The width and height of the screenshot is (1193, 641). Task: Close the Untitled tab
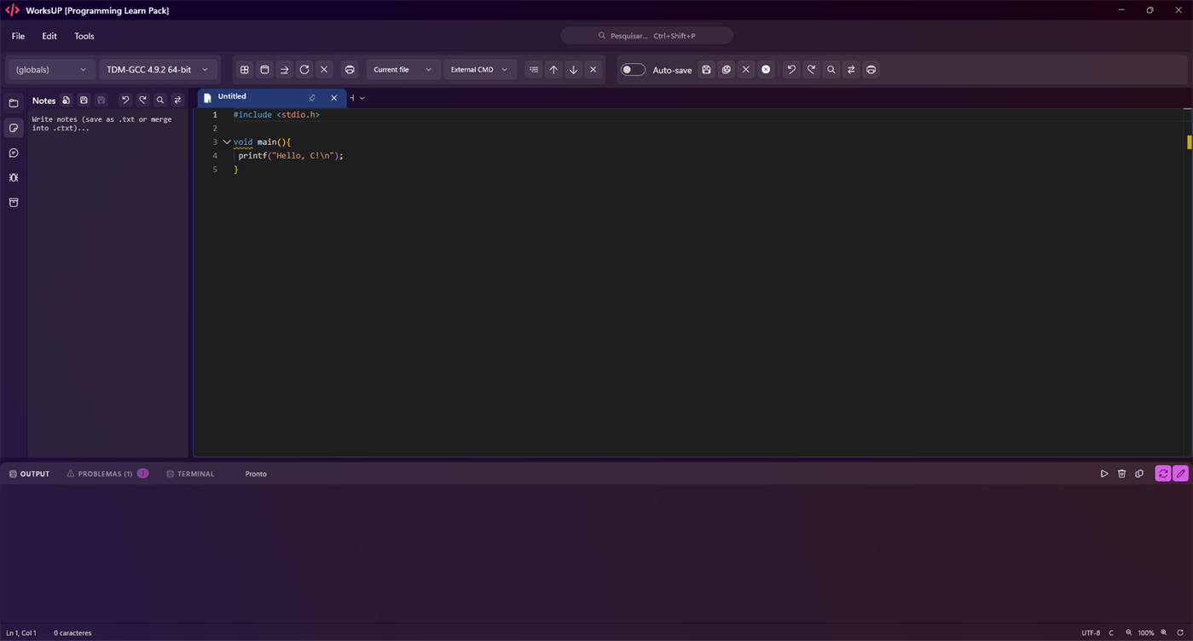334,98
